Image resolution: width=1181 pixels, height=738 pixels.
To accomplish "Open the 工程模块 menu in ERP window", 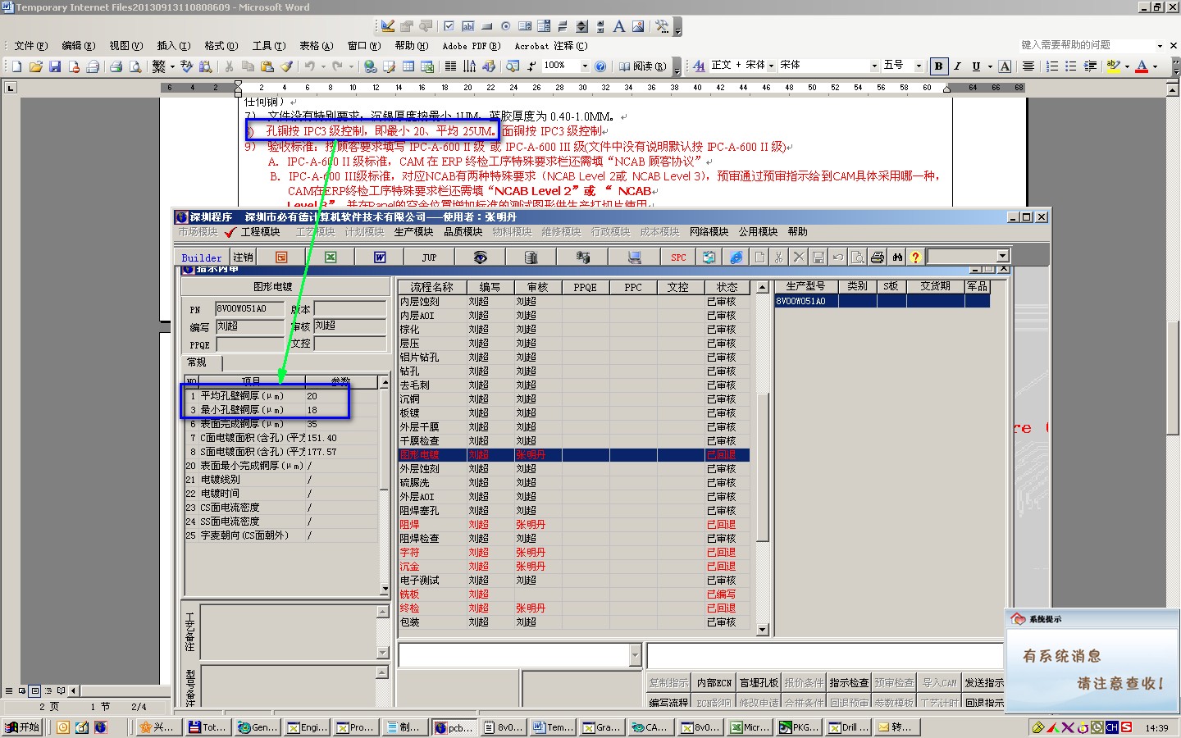I will [260, 232].
